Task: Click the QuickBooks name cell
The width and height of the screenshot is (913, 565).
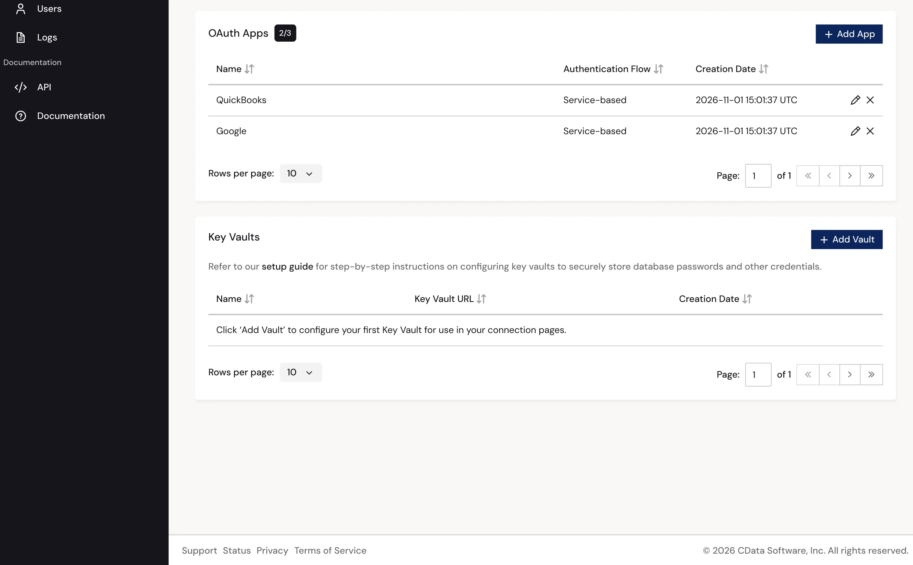Action: pyautogui.click(x=241, y=100)
